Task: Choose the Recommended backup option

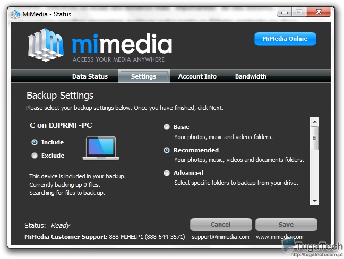Action: 167,150
